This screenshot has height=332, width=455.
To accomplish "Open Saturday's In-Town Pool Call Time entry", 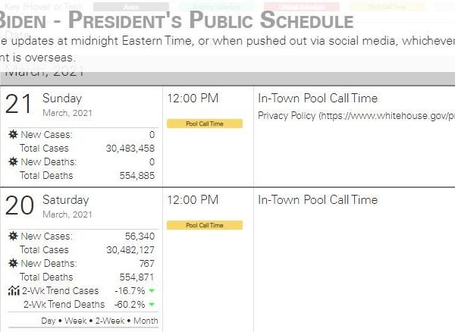I will pyautogui.click(x=317, y=199).
